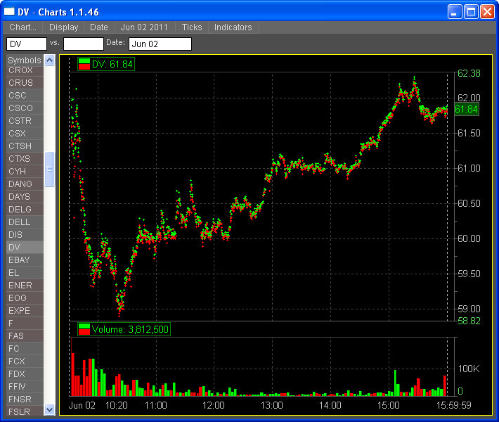Select CRUS in the symbols list
Screen dimensions: 499x422
25,83
